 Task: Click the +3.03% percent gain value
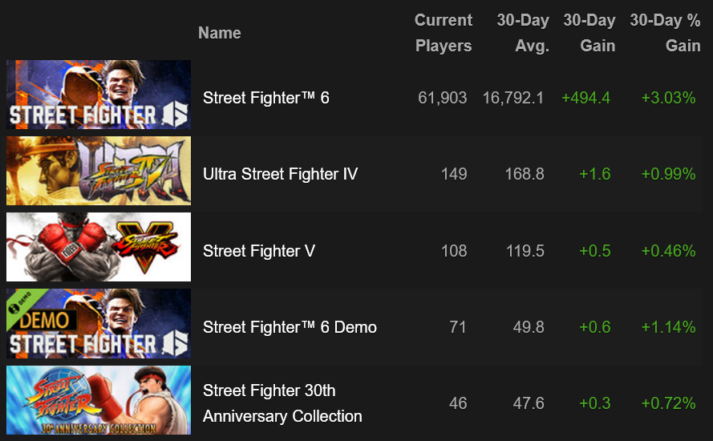tap(668, 98)
